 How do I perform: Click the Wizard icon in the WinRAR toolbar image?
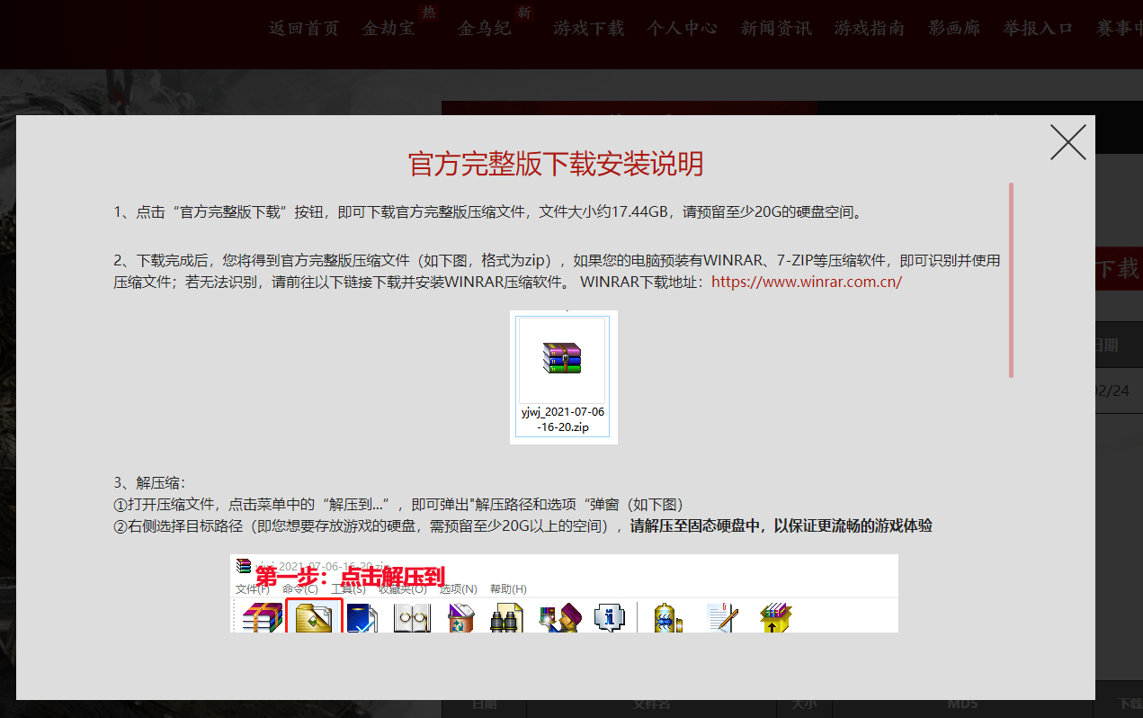point(559,617)
